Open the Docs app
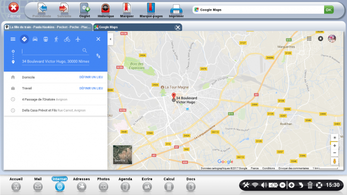 tap(191, 184)
